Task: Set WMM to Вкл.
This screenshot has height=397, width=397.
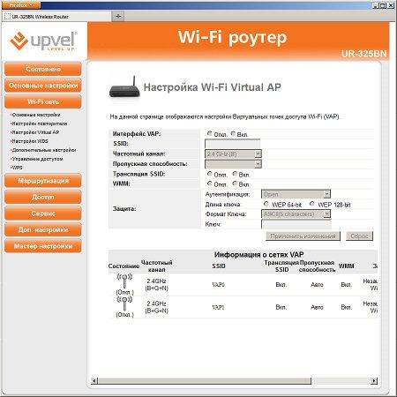Action: tap(235, 184)
